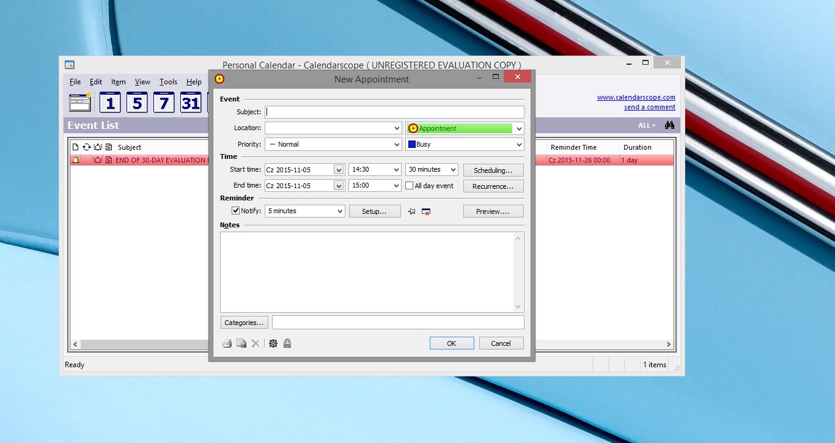This screenshot has height=443, width=835.
Task: Click the dismiss reminder window icon
Action: click(426, 211)
